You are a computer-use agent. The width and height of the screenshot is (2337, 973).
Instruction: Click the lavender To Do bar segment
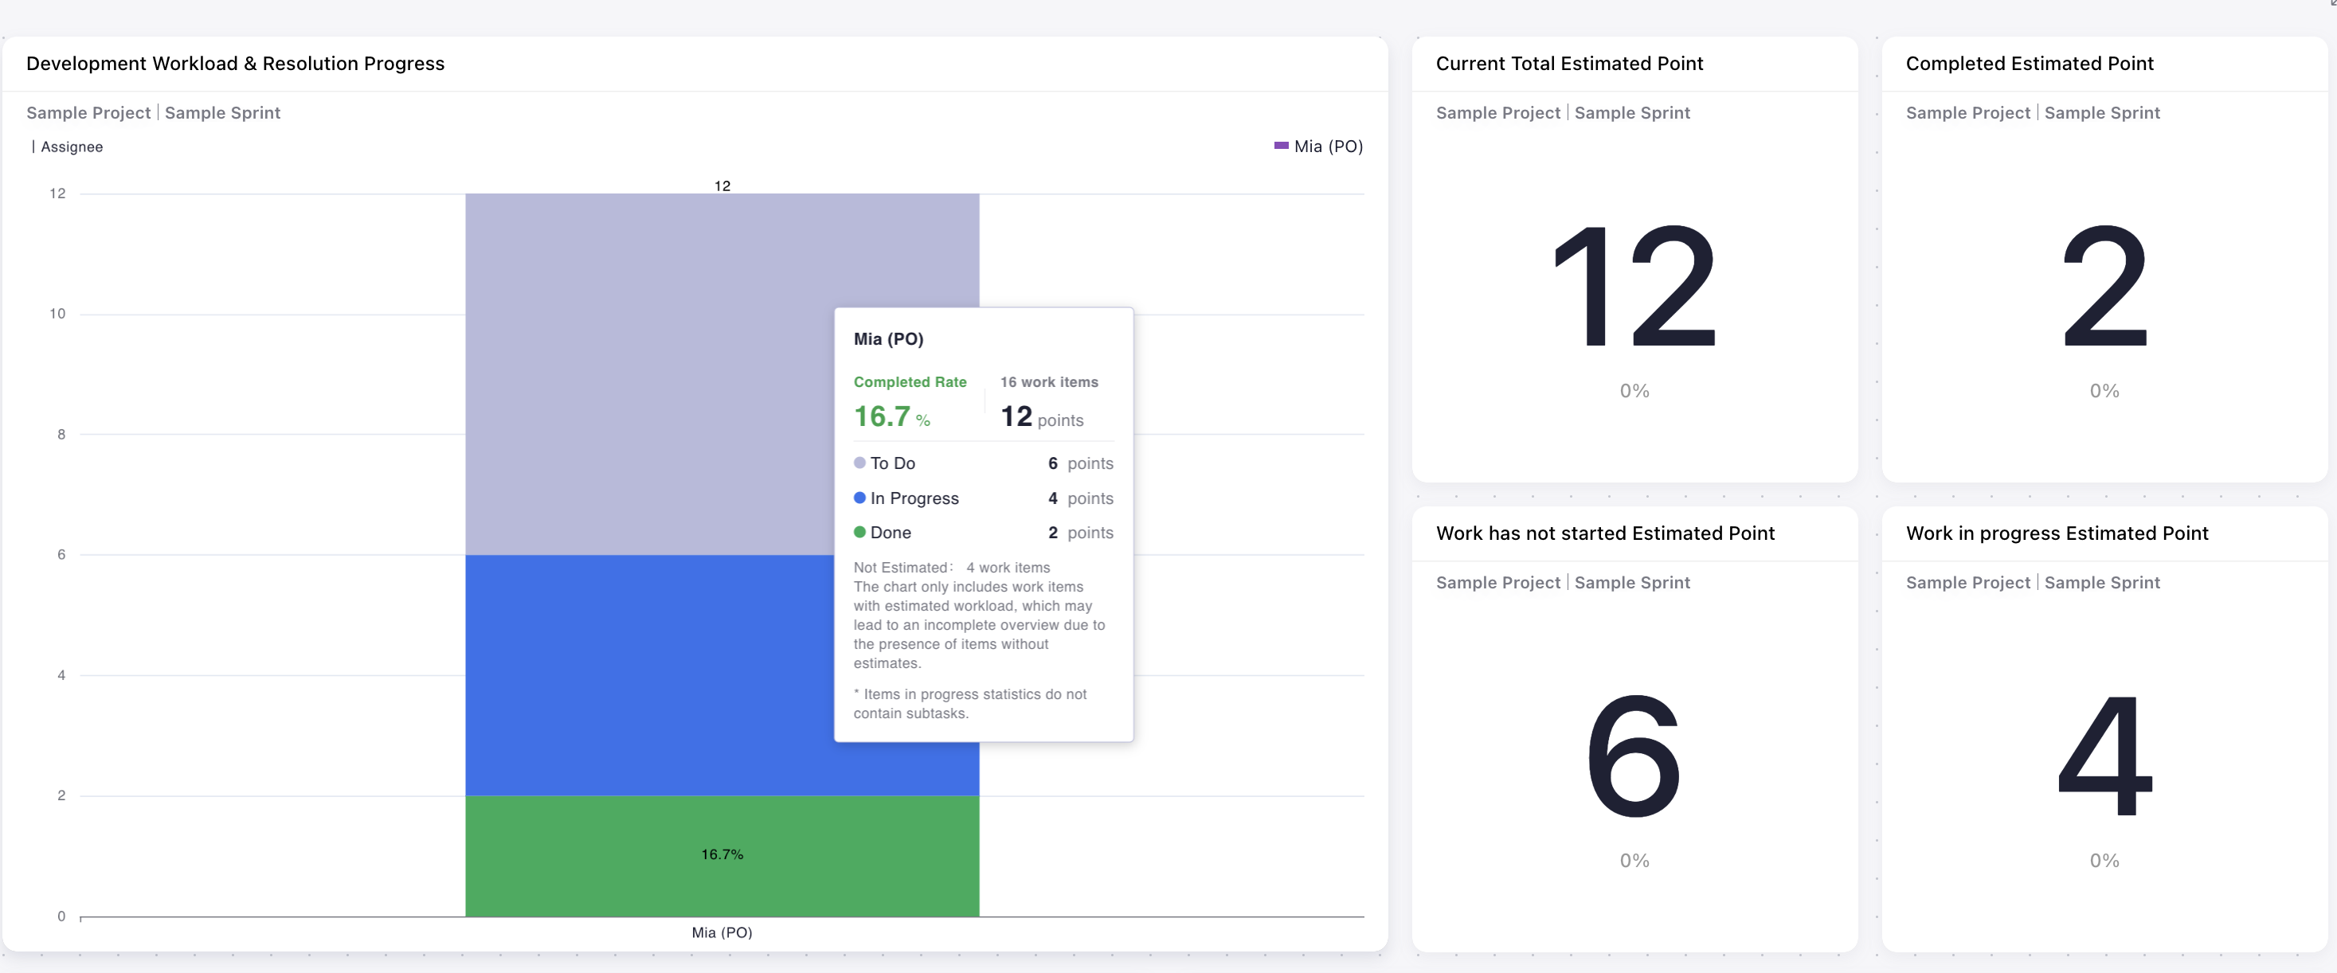point(635,373)
